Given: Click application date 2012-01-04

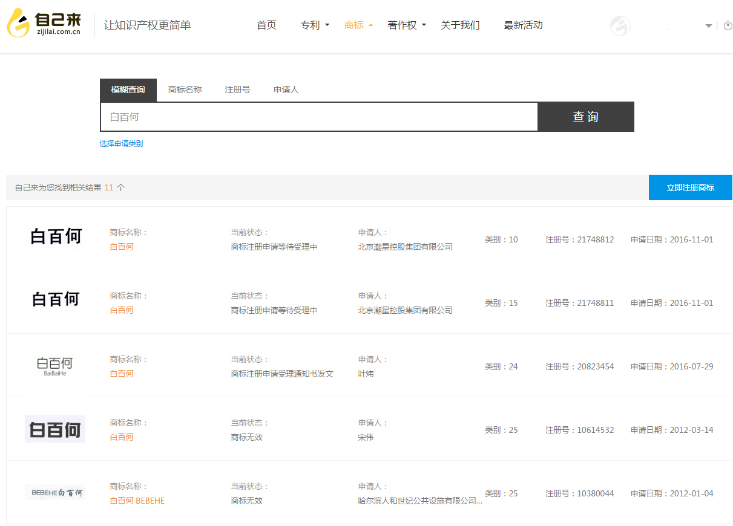Looking at the screenshot, I should pyautogui.click(x=691, y=493).
